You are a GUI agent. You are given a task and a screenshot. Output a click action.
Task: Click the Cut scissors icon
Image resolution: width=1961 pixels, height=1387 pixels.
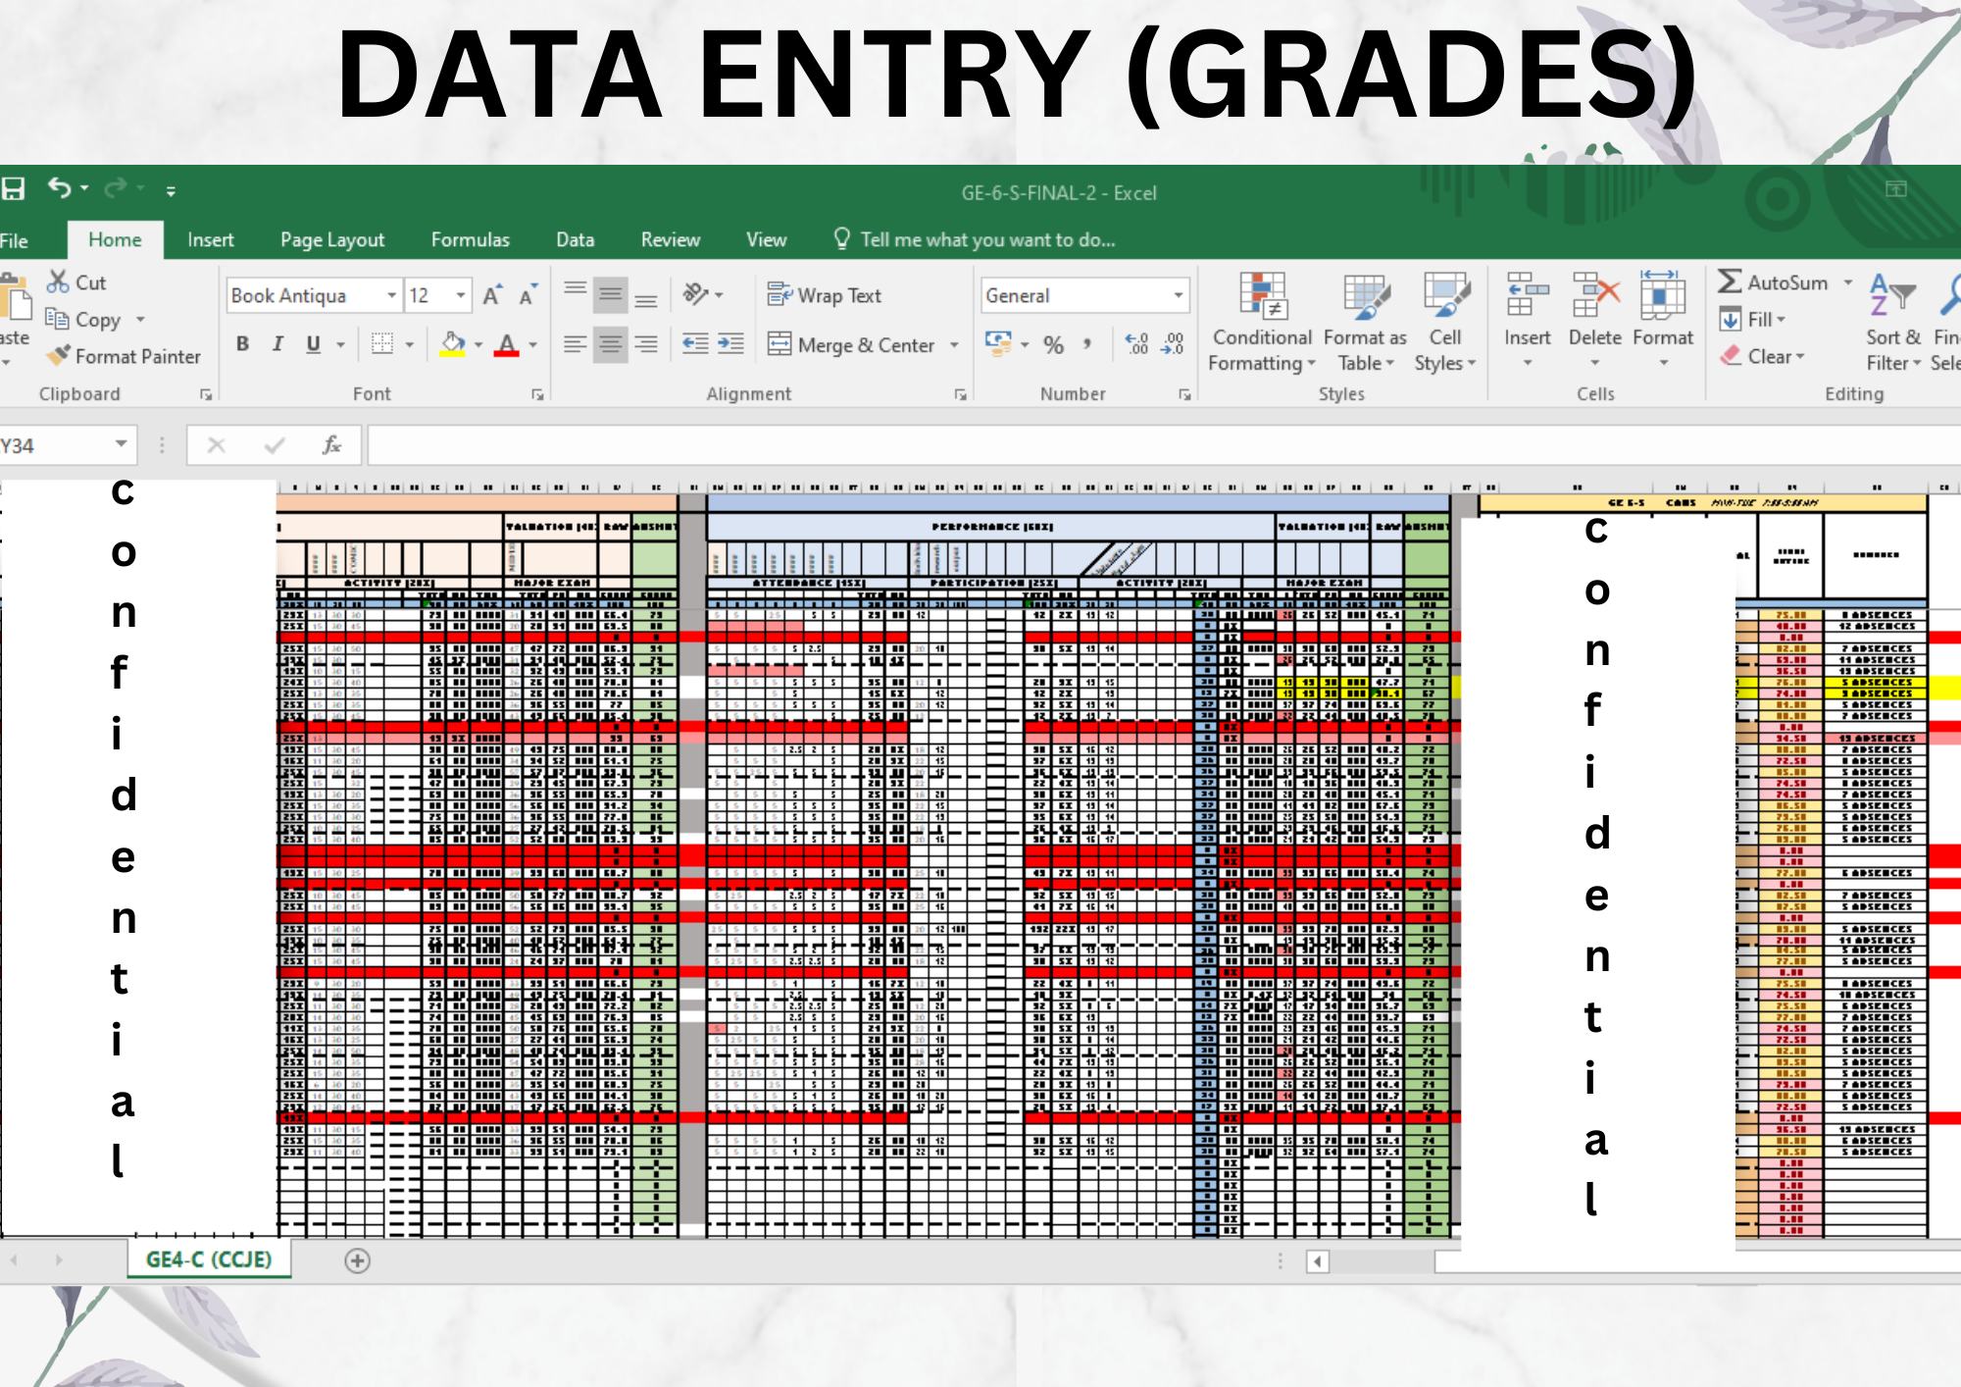[59, 282]
